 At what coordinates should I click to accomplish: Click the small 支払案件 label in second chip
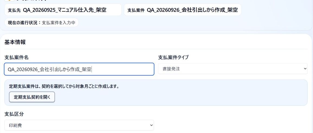coord(136,10)
